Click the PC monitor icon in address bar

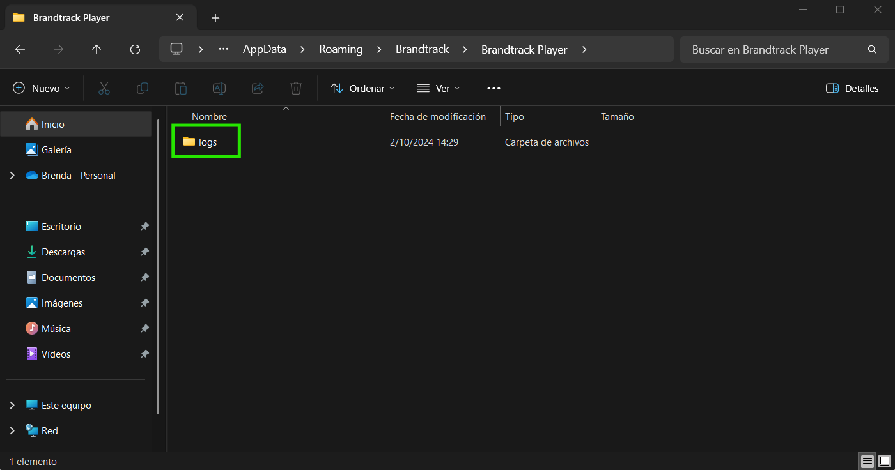point(176,49)
